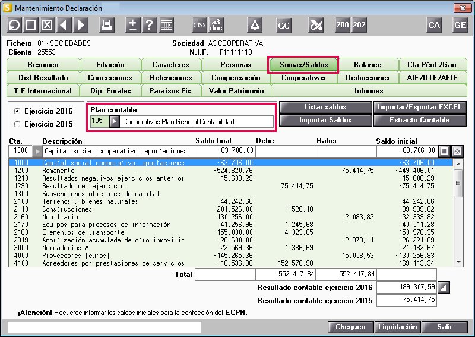Go to next record with right arrow

coord(81,25)
